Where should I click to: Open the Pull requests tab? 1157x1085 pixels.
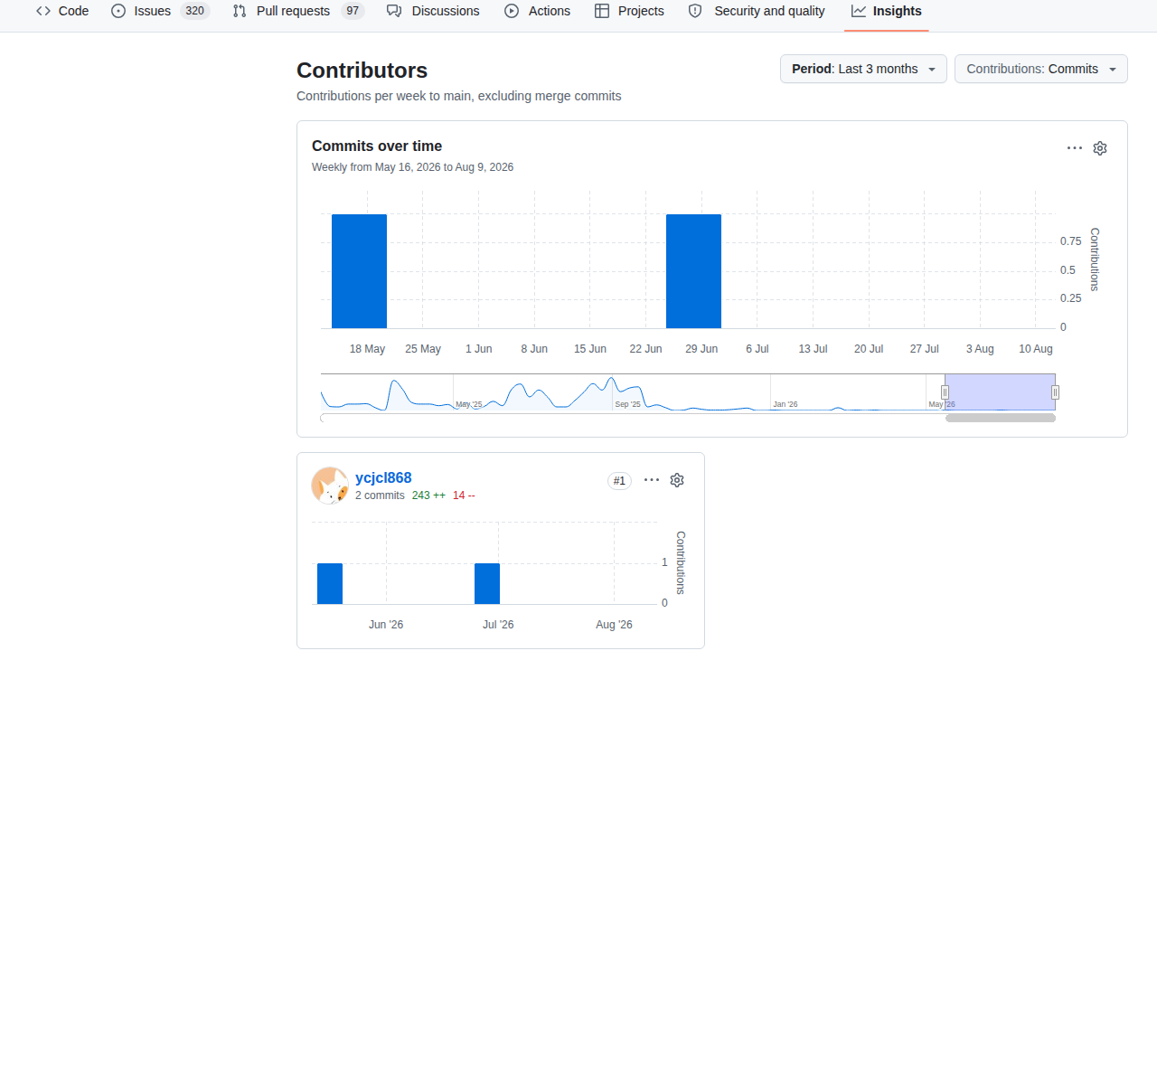tap(298, 11)
